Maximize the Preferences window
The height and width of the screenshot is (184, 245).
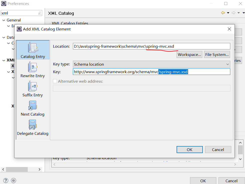[226, 3]
